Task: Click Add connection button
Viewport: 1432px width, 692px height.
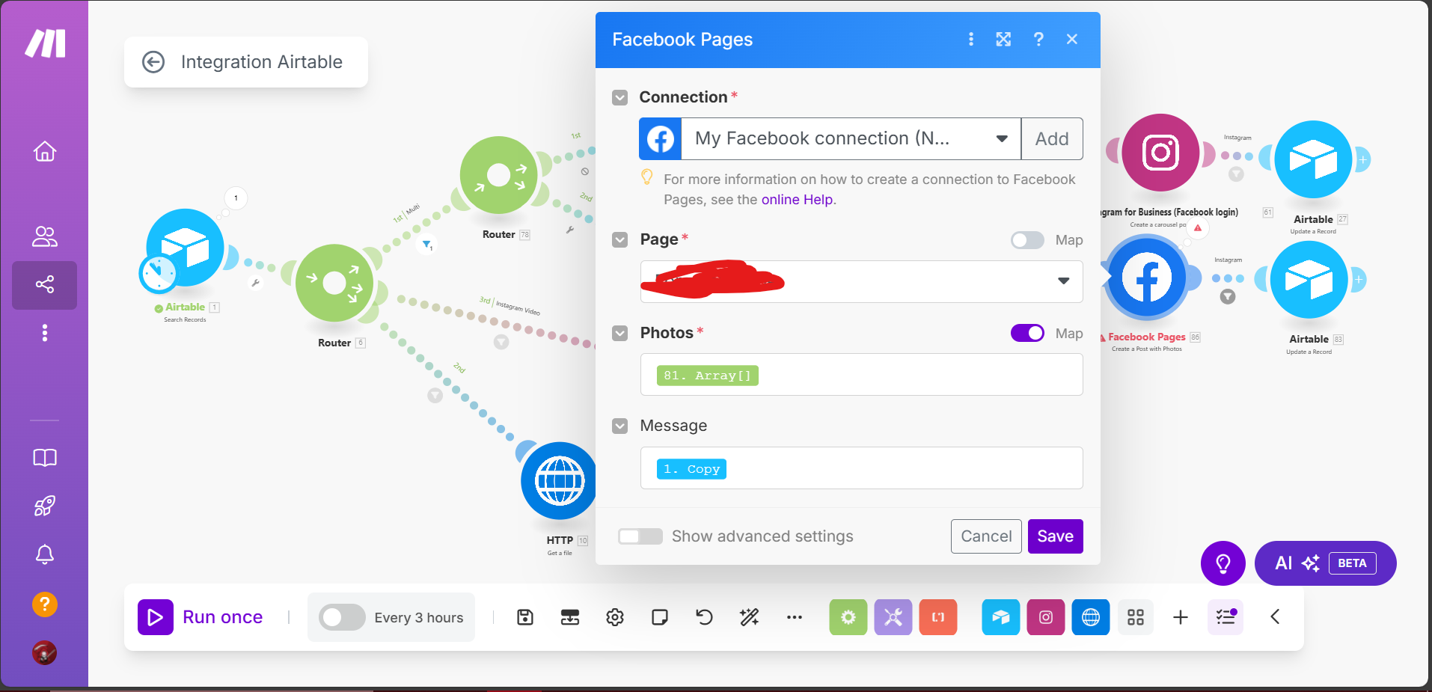Action: 1052,138
